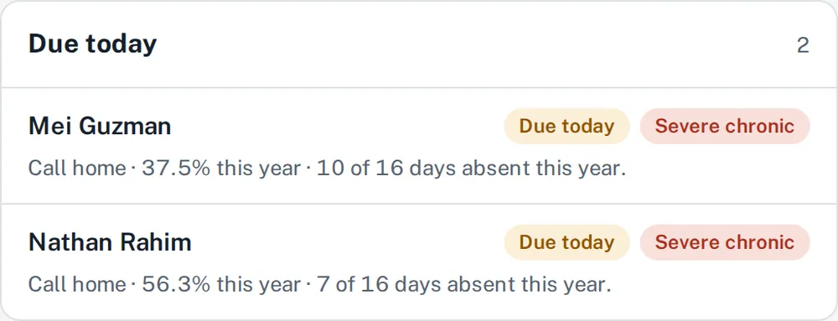Click Call home action for Nathan Rahim
This screenshot has width=838, height=321.
click(77, 285)
